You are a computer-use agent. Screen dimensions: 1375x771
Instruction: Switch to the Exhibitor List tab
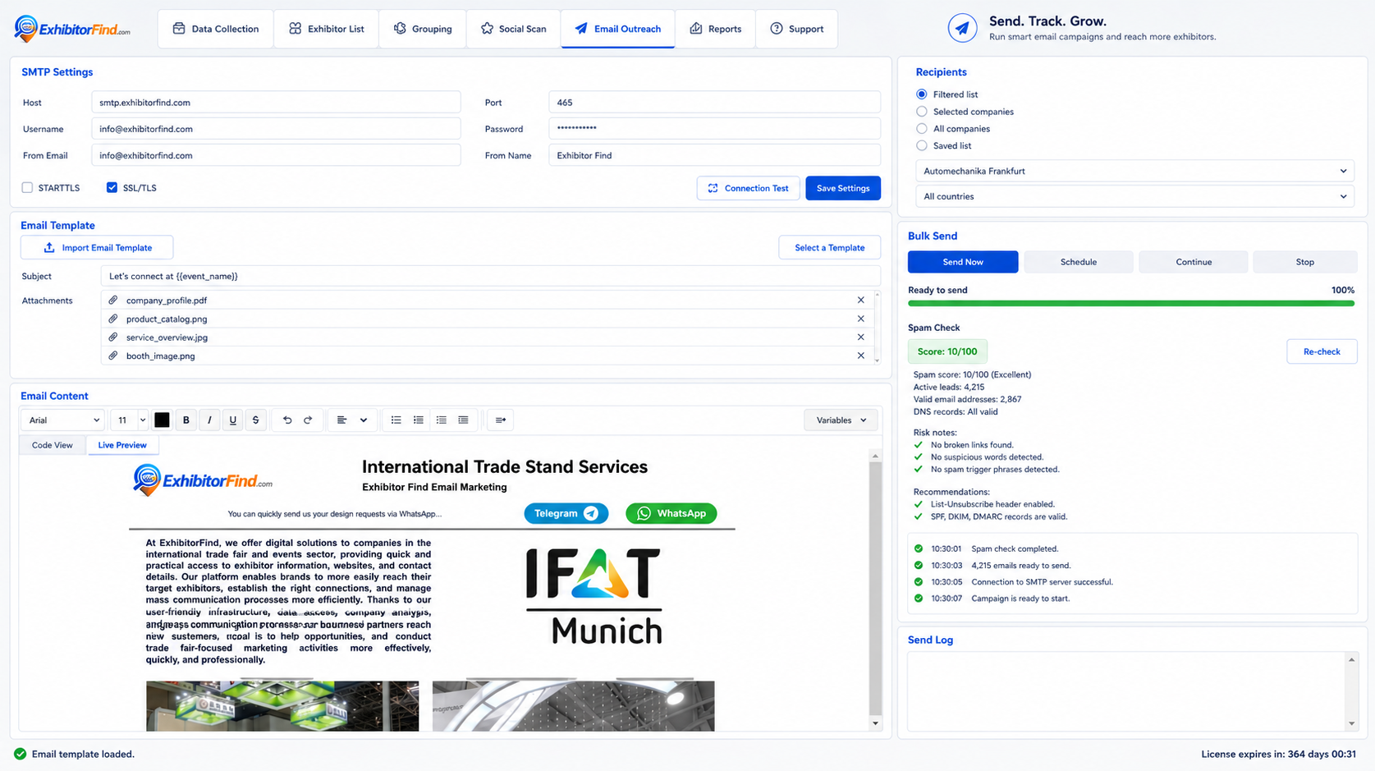point(326,29)
